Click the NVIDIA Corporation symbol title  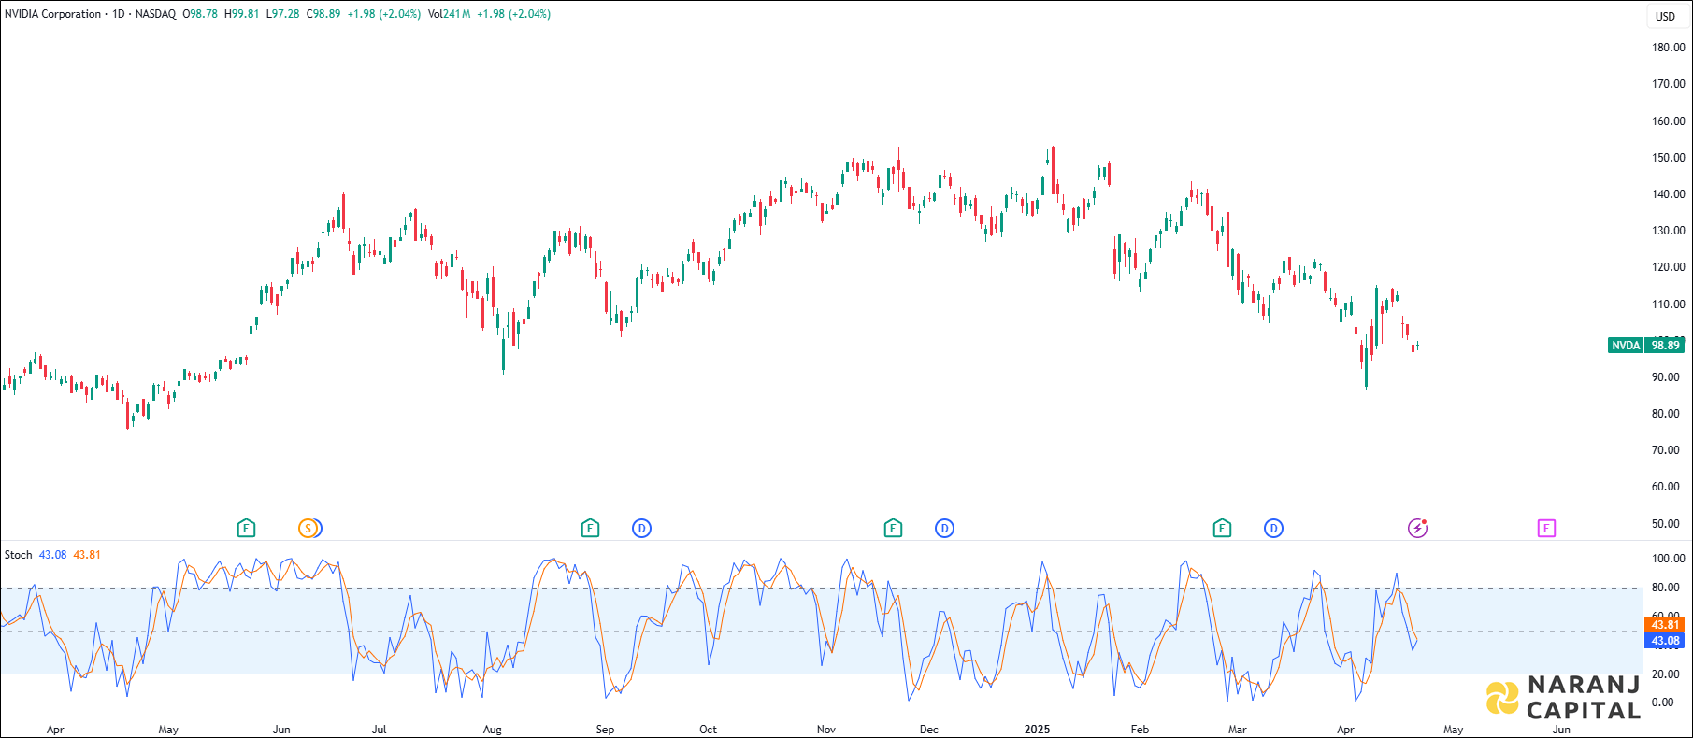52,14
